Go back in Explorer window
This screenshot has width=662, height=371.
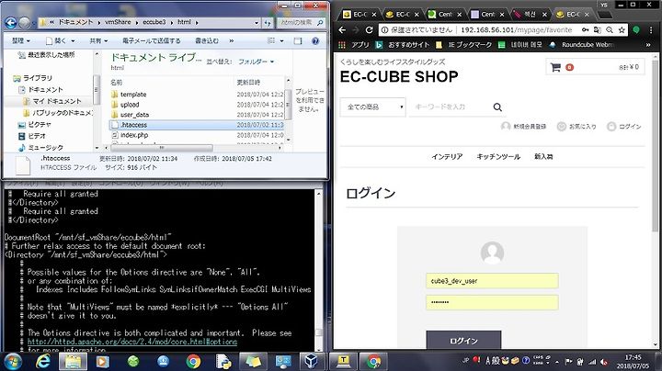pyautogui.click(x=10, y=22)
